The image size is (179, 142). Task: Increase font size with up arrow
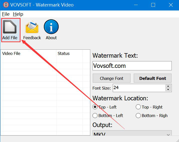168,86
